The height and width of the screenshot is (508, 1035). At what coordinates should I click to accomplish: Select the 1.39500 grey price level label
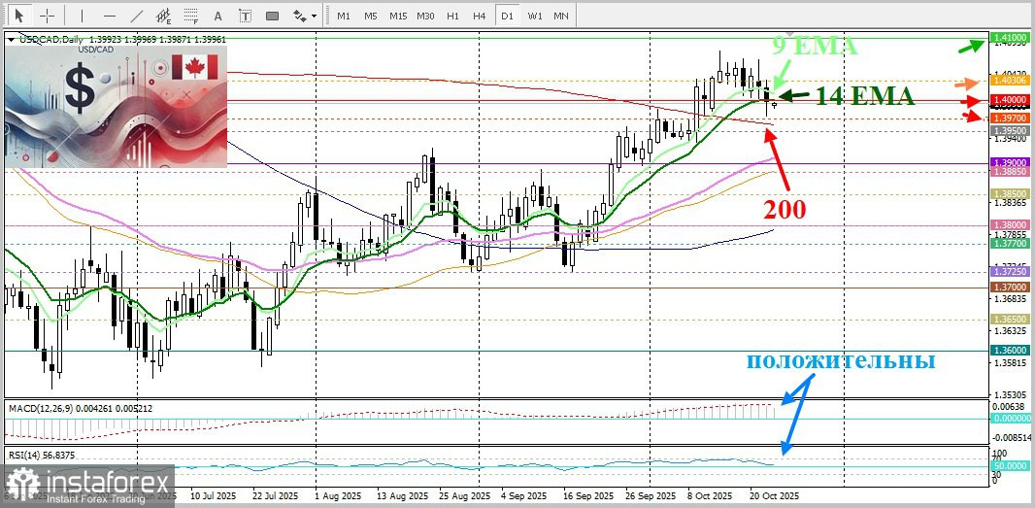[1010, 131]
